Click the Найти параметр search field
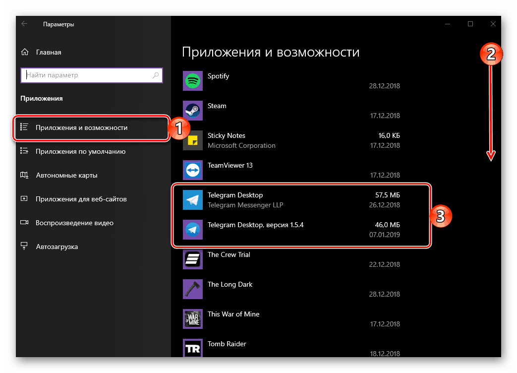 point(84,75)
